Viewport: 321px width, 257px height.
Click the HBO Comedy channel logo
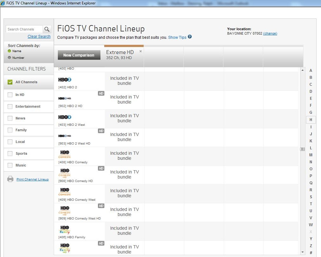coord(65,154)
